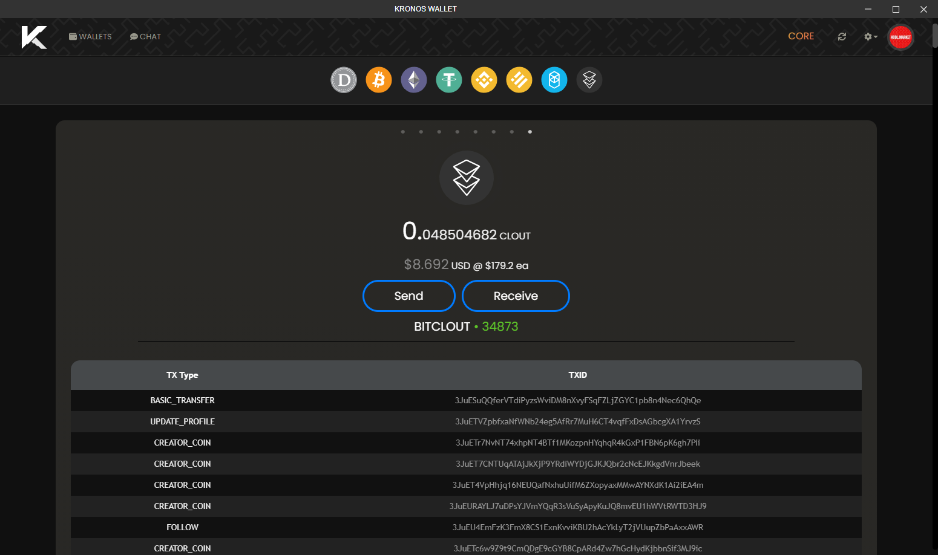Select the Denarius coin icon
Screen dimensions: 938x555
click(344, 80)
